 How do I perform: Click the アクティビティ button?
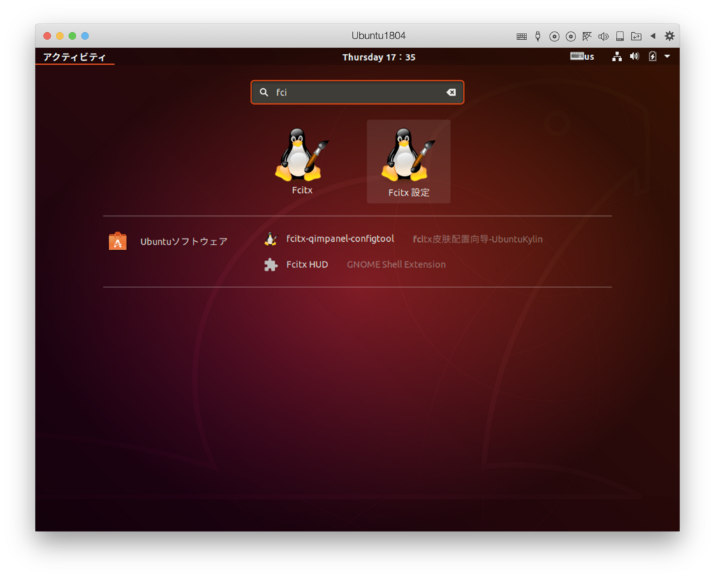coord(74,57)
